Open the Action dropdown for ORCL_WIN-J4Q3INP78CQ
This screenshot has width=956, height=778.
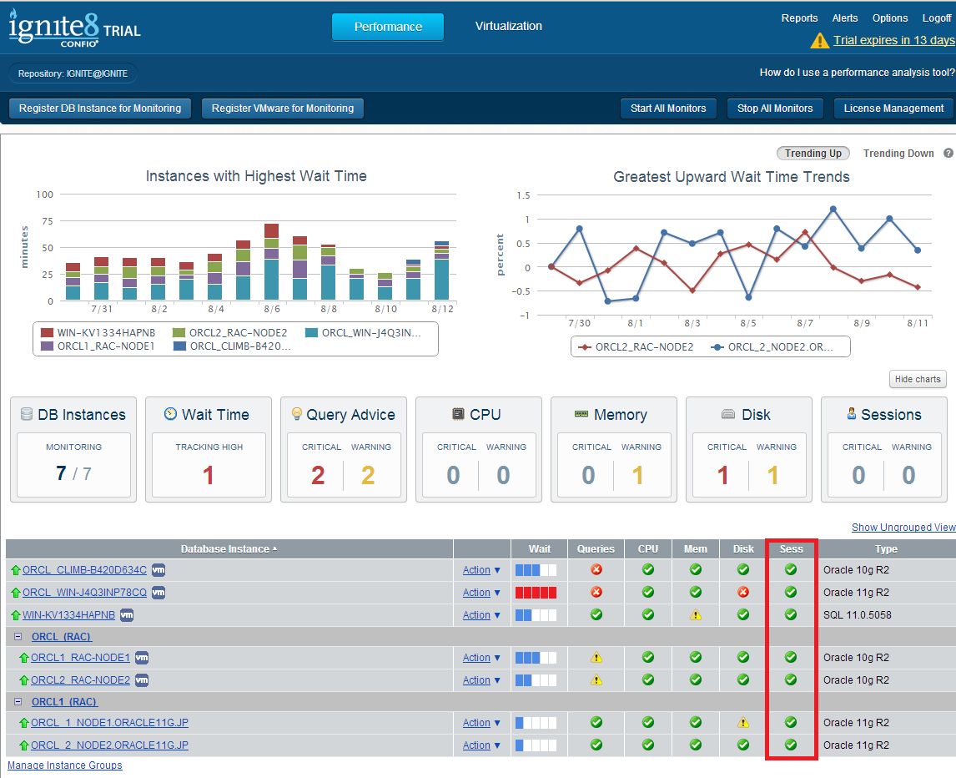[481, 593]
